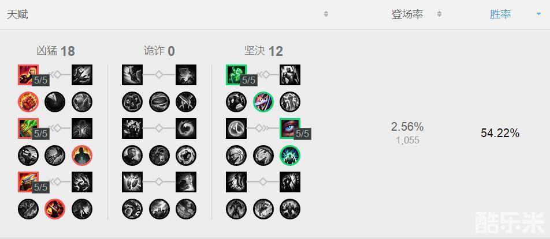Click the red gauntlet mastery in 凶猛 fifth row

coord(28,182)
